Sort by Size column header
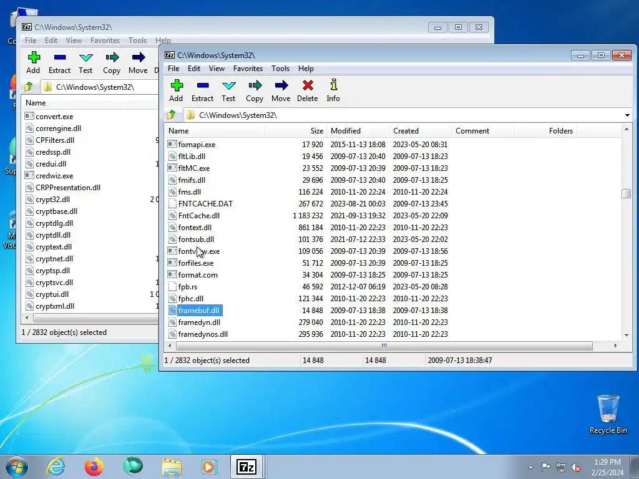639x479 pixels. [295, 131]
